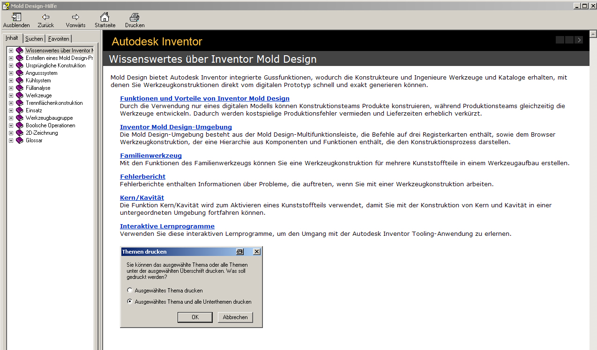Viewport: 597px width, 350px height.
Task: Switch to the Suchen tab
Action: click(34, 39)
